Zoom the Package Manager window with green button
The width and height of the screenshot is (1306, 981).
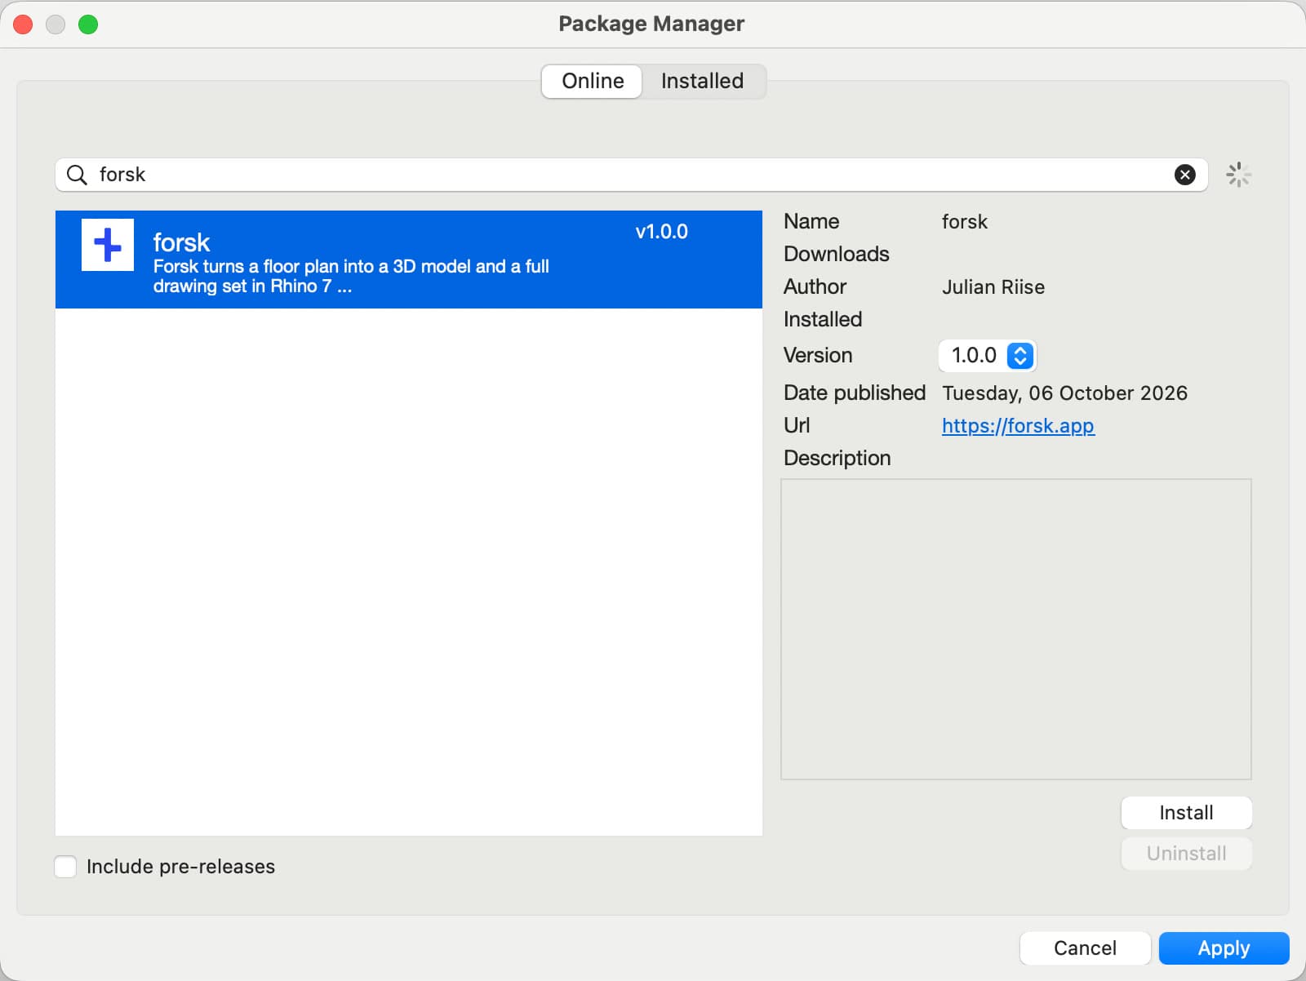[x=88, y=24]
